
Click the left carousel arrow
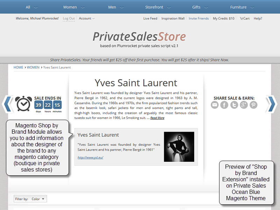click(8, 104)
